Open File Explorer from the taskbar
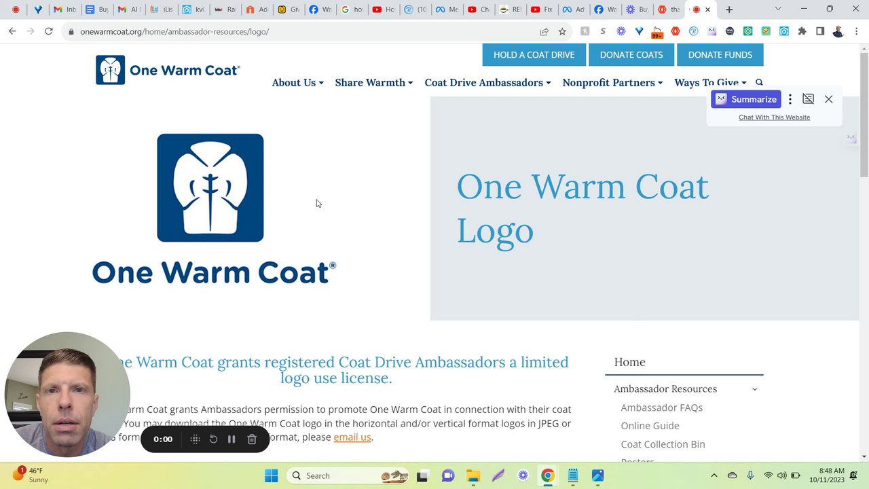This screenshot has height=489, width=869. (x=473, y=475)
